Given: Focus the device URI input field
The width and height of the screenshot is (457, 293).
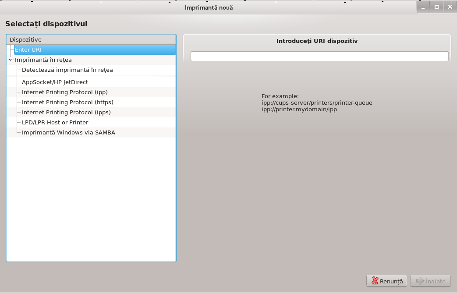Looking at the screenshot, I should pyautogui.click(x=319, y=56).
